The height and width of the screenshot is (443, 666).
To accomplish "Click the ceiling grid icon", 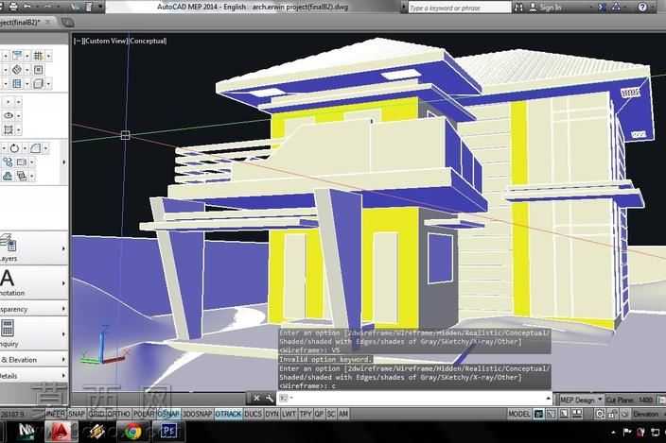I will 38,56.
